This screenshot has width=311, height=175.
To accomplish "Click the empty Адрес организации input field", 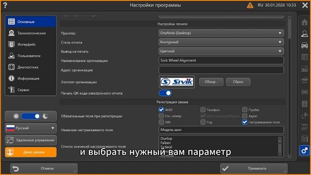I will click(x=221, y=70).
